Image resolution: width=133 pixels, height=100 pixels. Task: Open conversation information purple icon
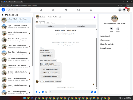(94, 17)
